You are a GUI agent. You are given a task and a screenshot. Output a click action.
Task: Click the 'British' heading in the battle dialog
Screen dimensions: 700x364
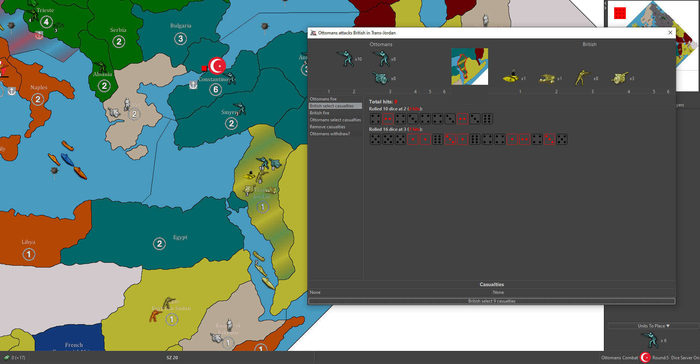coord(589,44)
